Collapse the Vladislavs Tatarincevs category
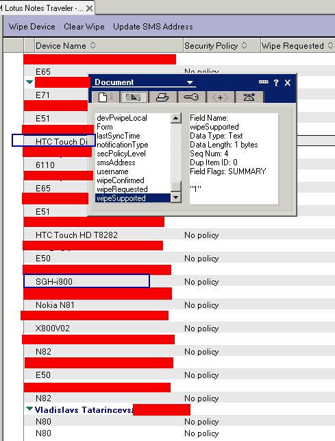The image size is (335, 441). [29, 409]
